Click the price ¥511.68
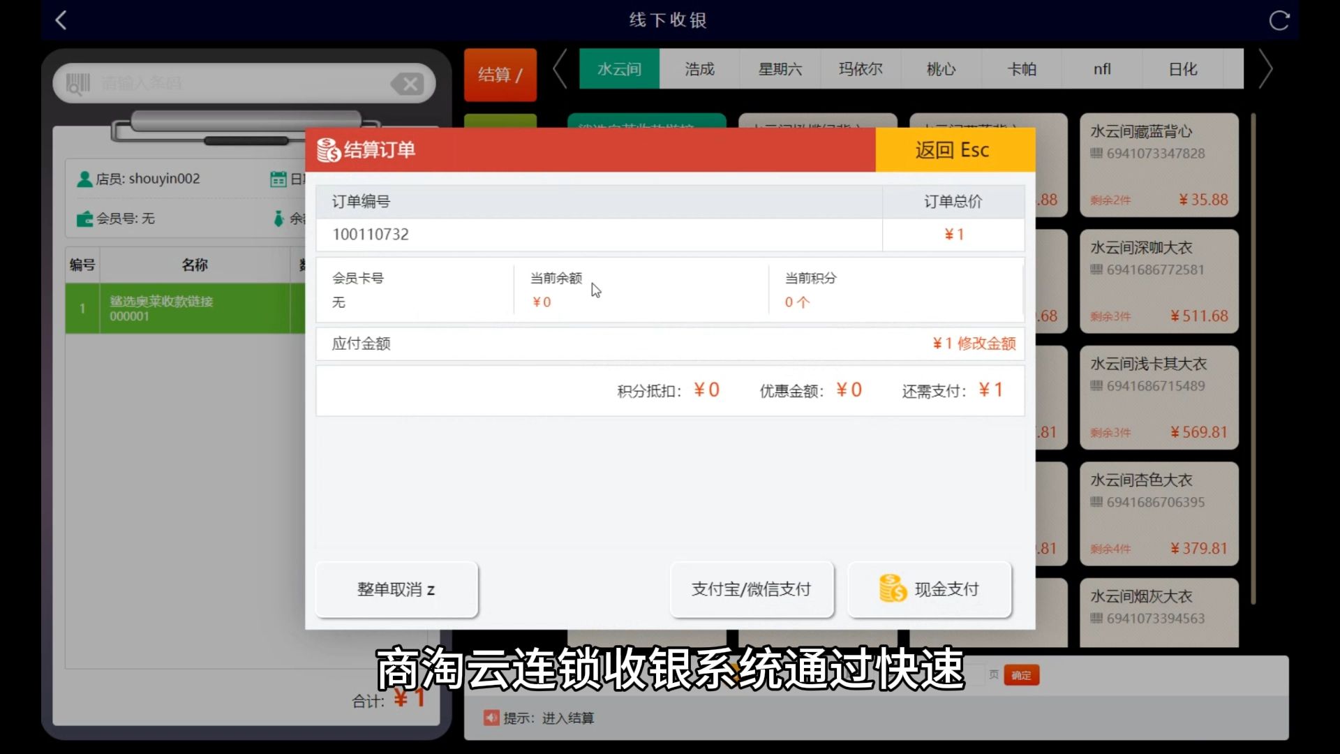The width and height of the screenshot is (1340, 754). coord(1199,316)
